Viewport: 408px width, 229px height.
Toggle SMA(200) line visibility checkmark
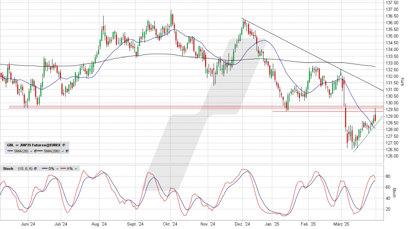(63, 151)
